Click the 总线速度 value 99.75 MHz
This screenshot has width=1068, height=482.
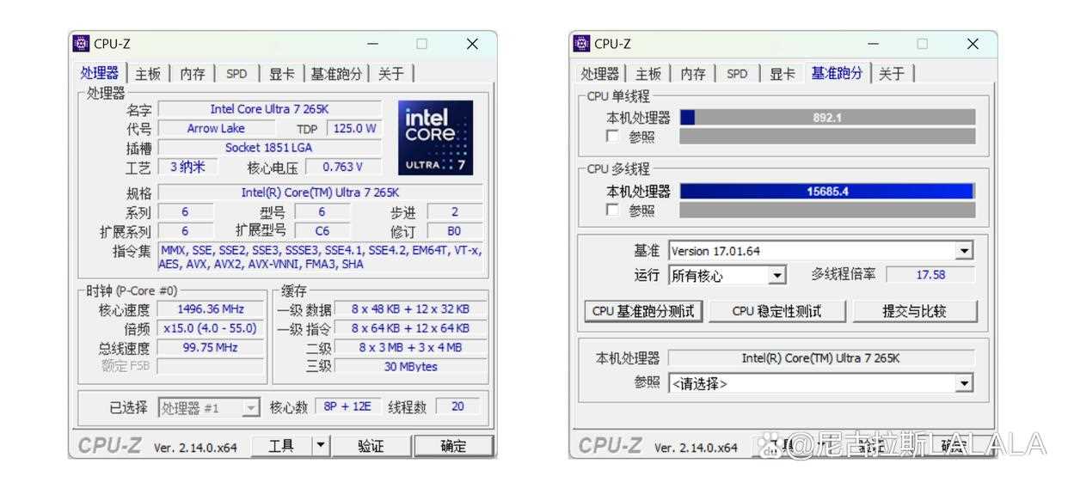[x=211, y=347]
